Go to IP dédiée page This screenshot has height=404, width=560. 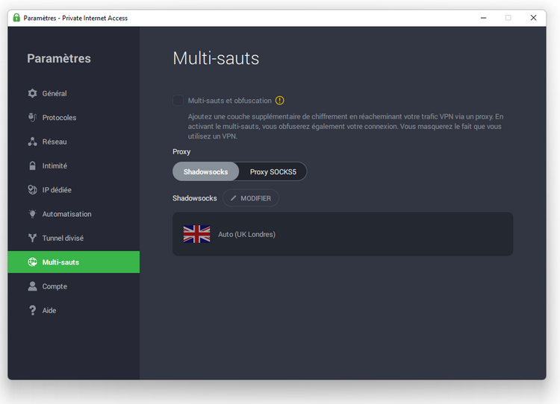point(74,189)
